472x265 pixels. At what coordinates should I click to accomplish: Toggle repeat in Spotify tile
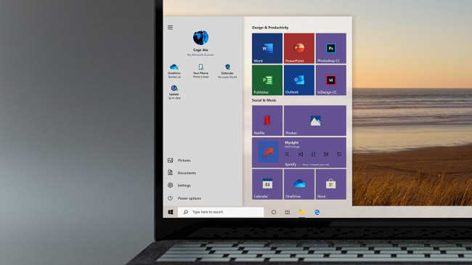pos(339,154)
